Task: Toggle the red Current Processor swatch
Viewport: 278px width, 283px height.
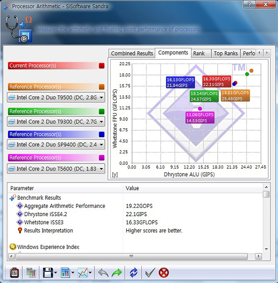Action: click(101, 66)
